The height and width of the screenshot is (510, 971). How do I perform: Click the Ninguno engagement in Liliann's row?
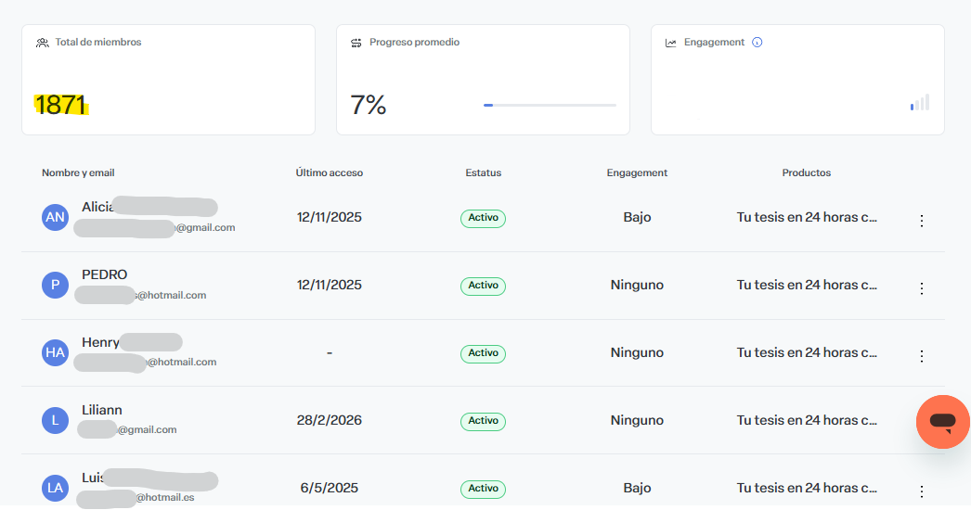point(637,420)
